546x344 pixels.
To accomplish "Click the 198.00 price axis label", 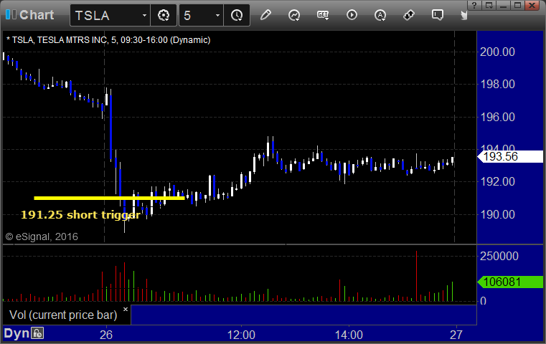I will click(497, 84).
